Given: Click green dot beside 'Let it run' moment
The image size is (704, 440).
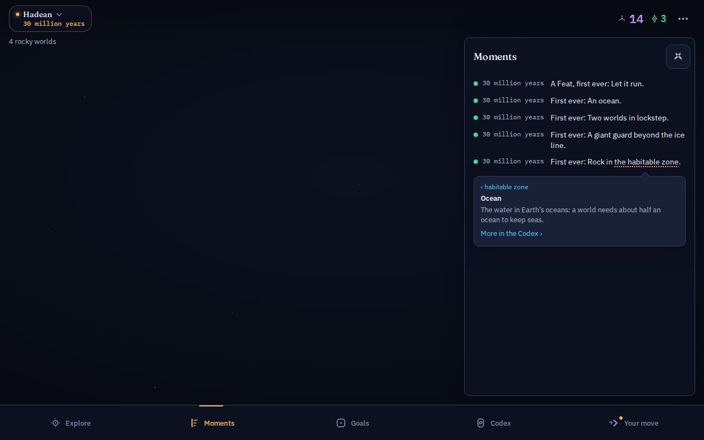Looking at the screenshot, I should tap(476, 84).
